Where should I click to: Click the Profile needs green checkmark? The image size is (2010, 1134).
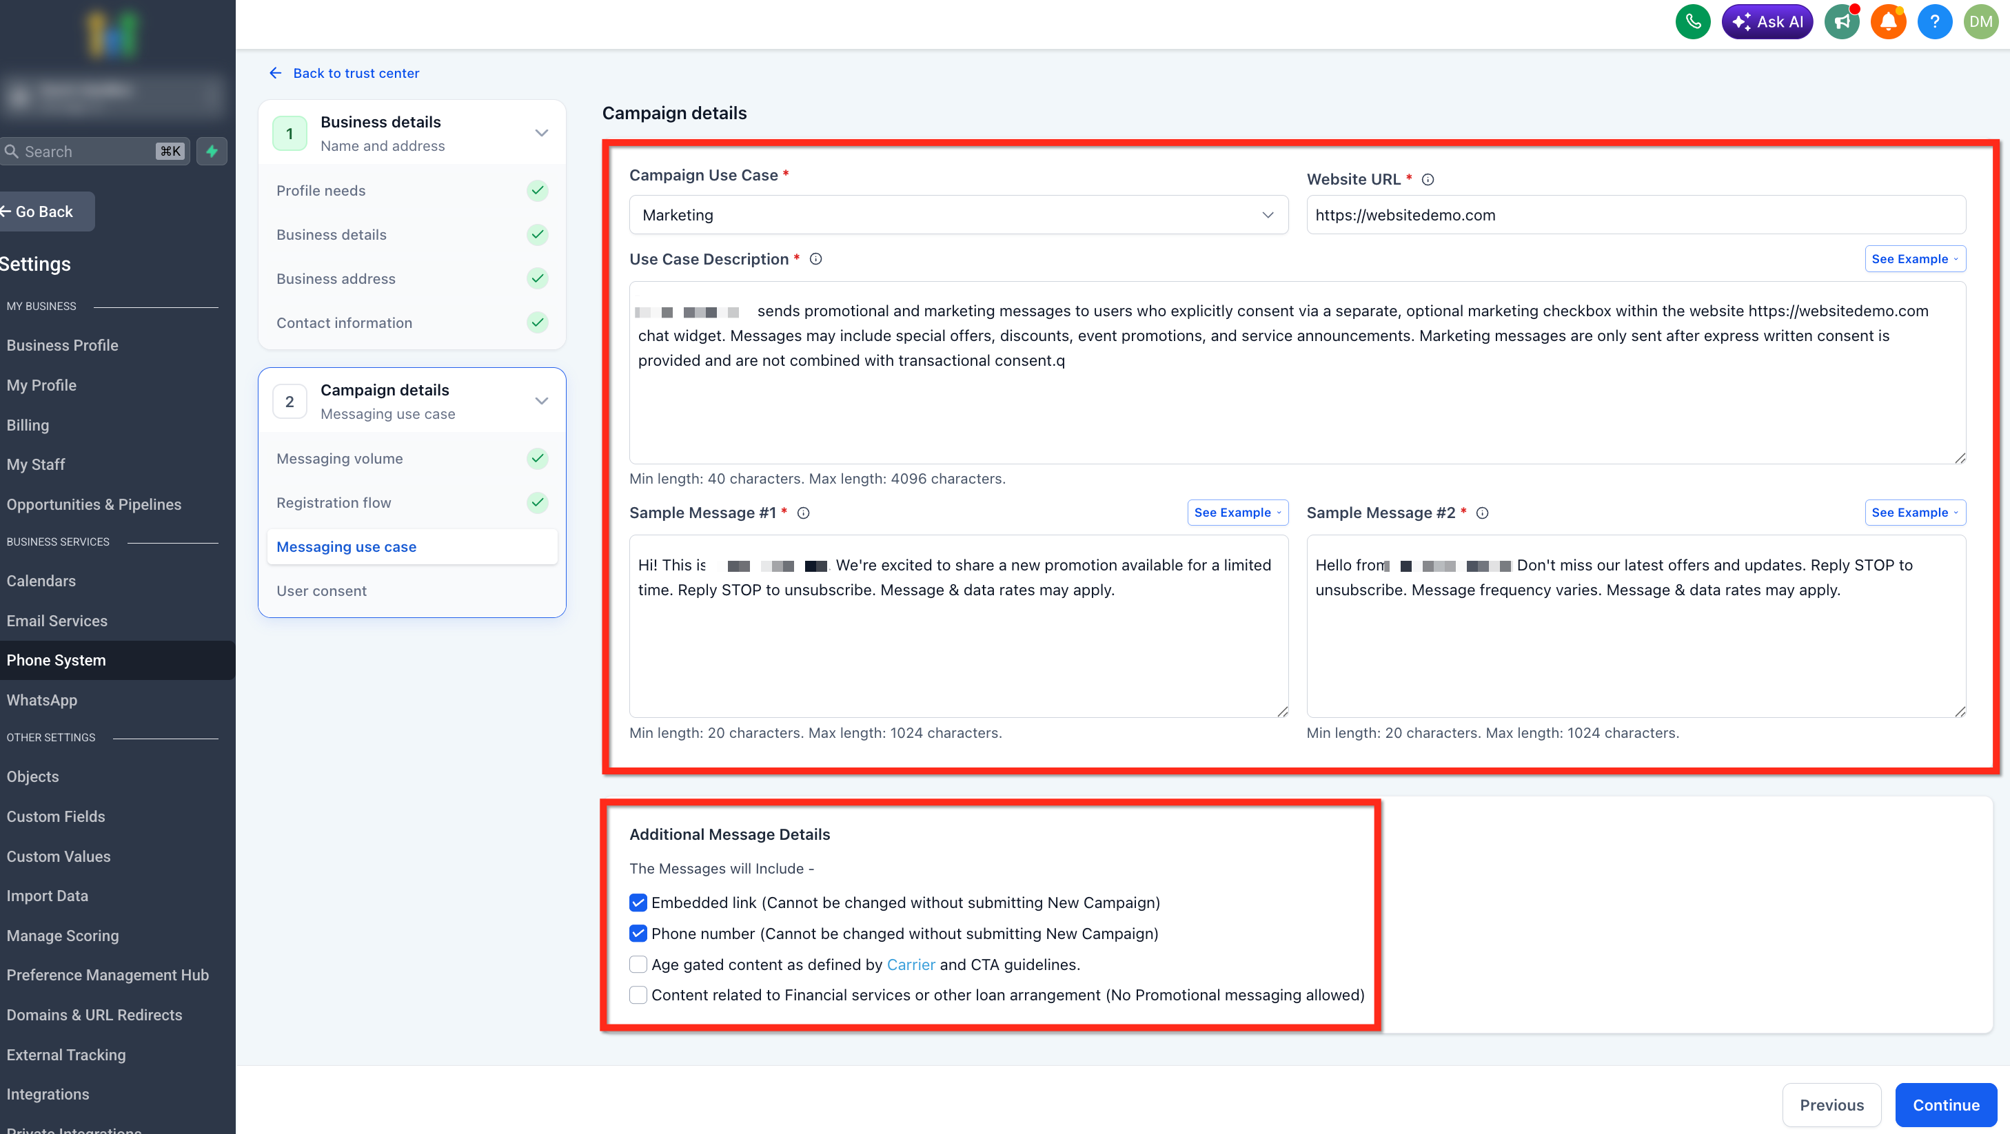click(x=537, y=190)
